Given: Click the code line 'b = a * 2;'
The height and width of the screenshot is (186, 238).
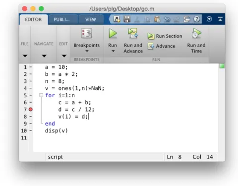Looking at the screenshot, I should pos(61,74).
